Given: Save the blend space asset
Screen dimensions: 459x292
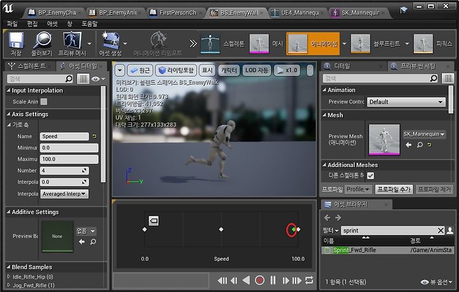Looking at the screenshot, I should (x=16, y=44).
